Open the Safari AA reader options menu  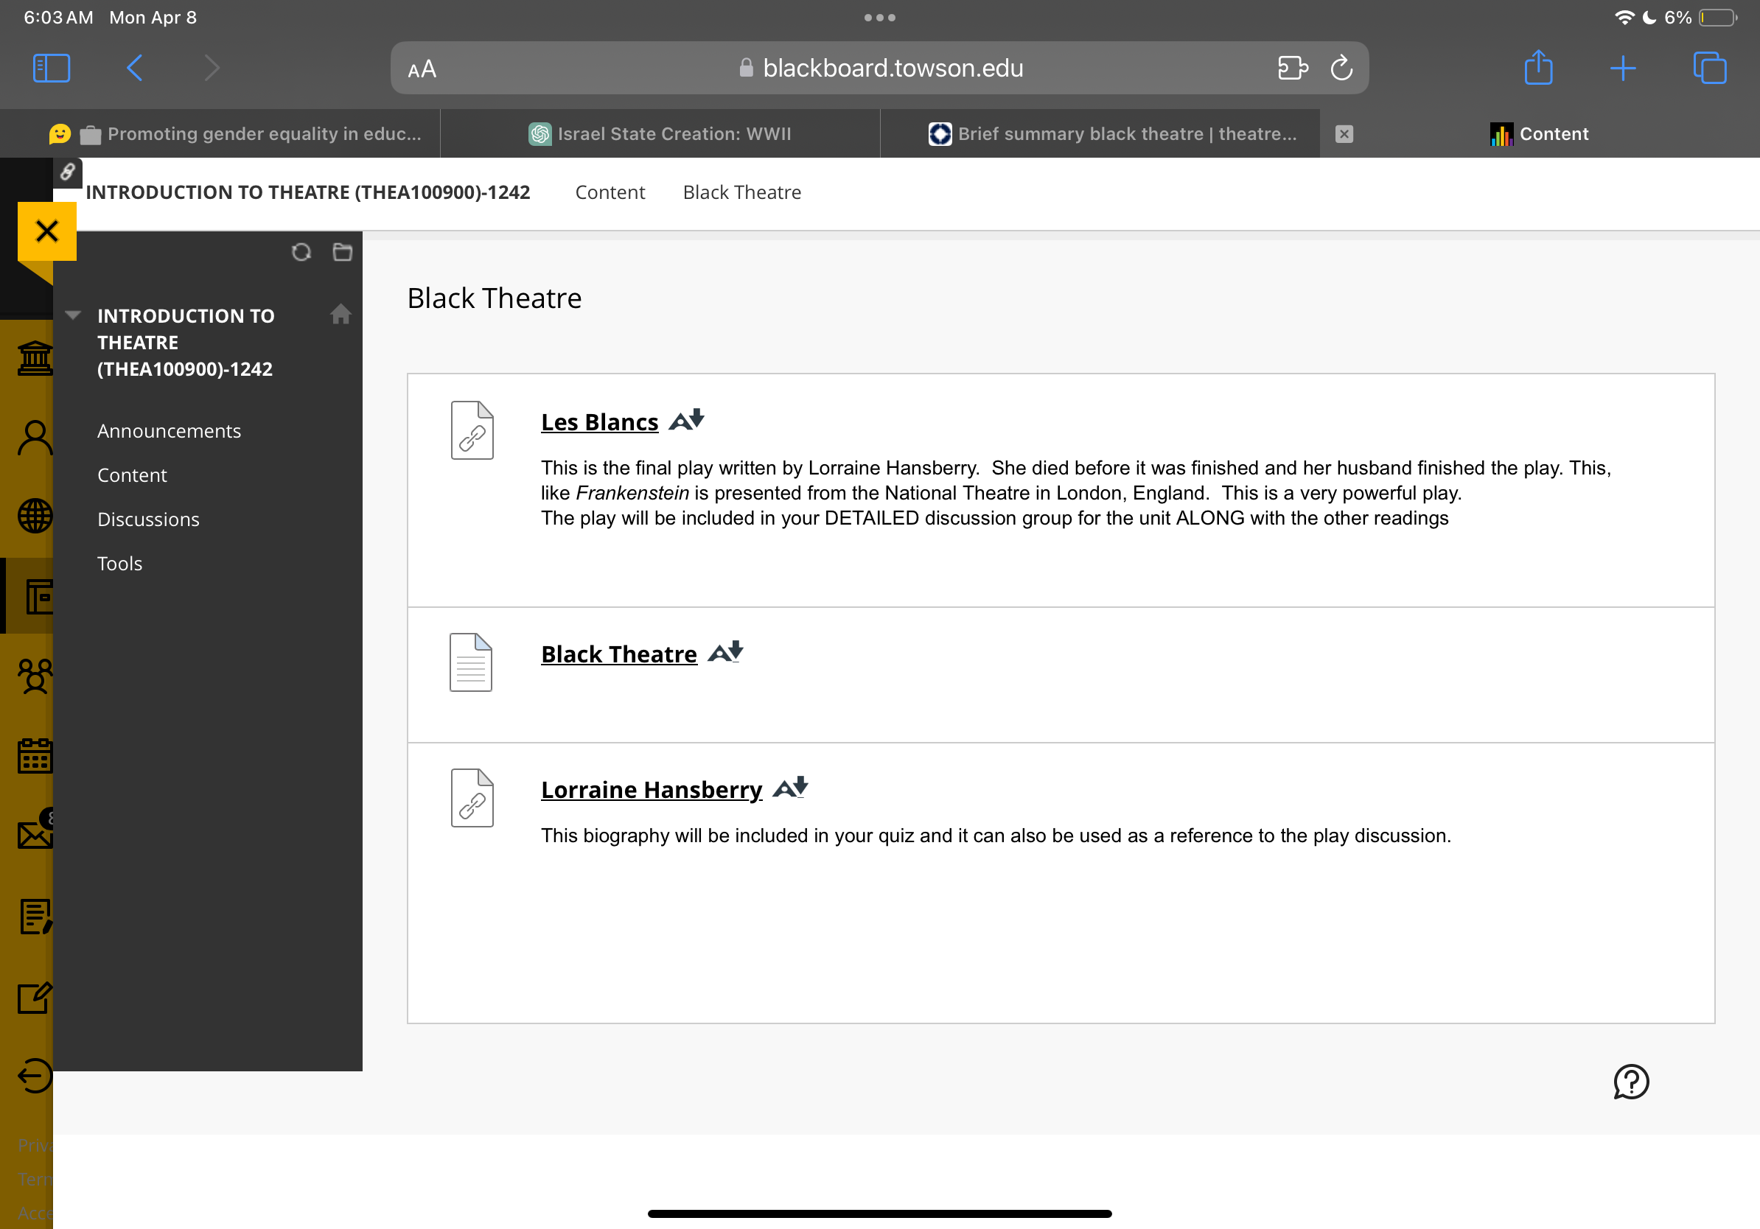pyautogui.click(x=422, y=69)
